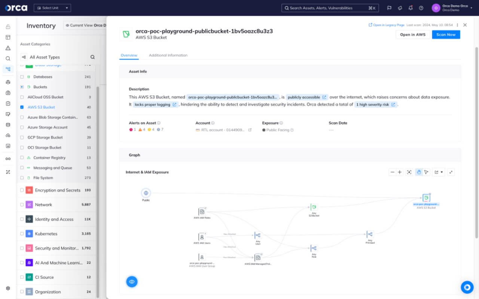Check the GCP Storage Bucket checkbox
479x299 pixels.
[x=22, y=137]
